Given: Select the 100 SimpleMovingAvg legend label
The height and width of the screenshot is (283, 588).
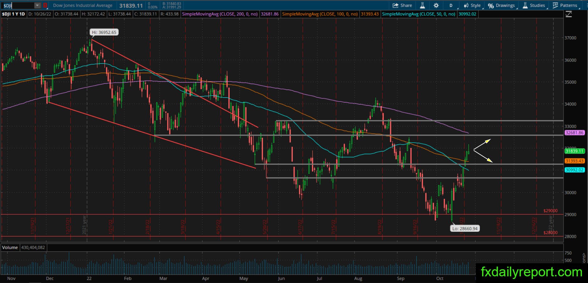Looking at the screenshot, I should point(320,14).
